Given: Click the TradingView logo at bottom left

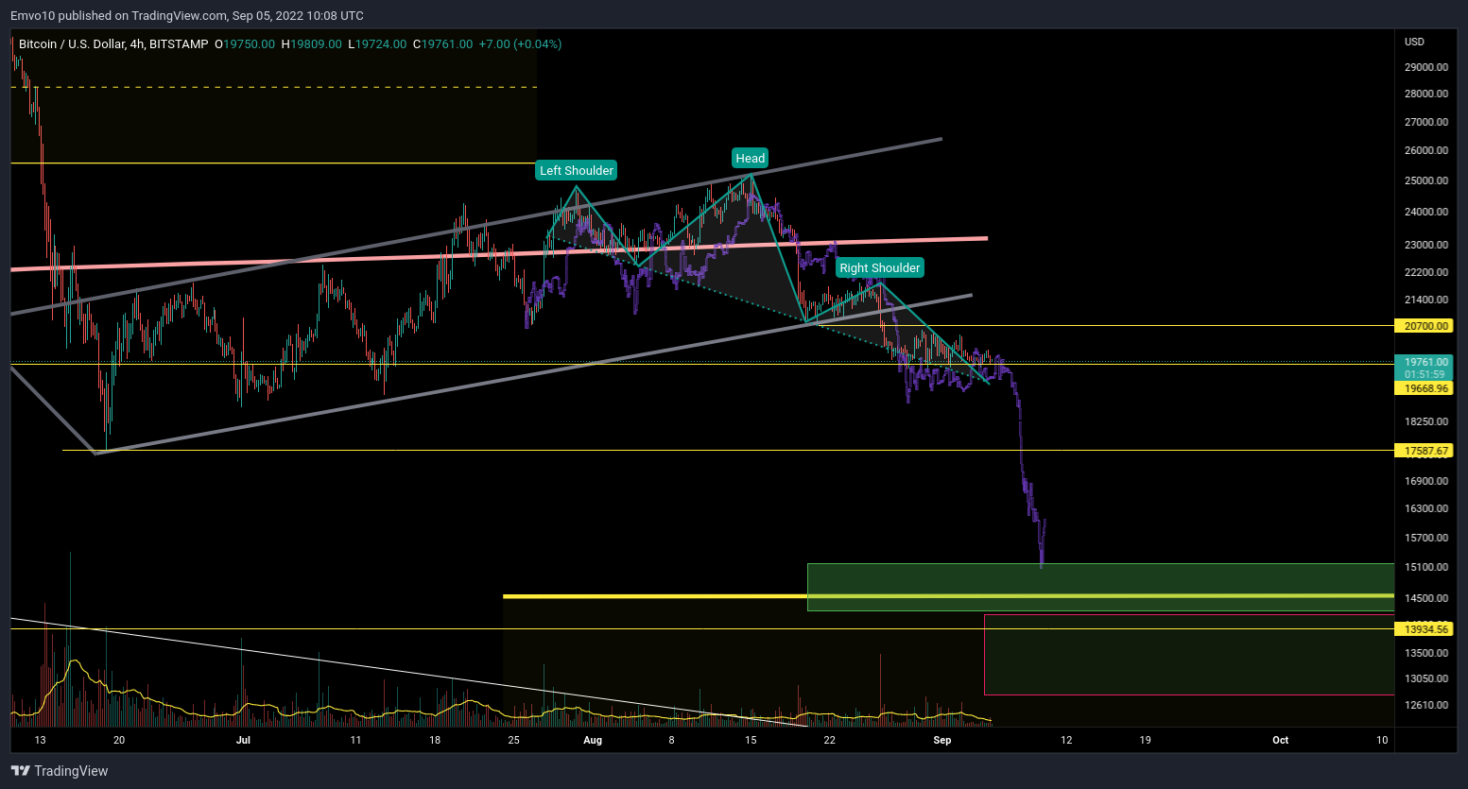Looking at the screenshot, I should (60, 771).
